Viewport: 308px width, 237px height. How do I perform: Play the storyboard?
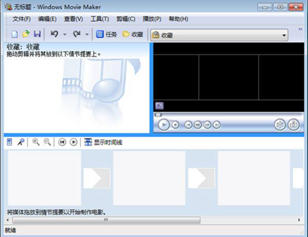pos(73,142)
